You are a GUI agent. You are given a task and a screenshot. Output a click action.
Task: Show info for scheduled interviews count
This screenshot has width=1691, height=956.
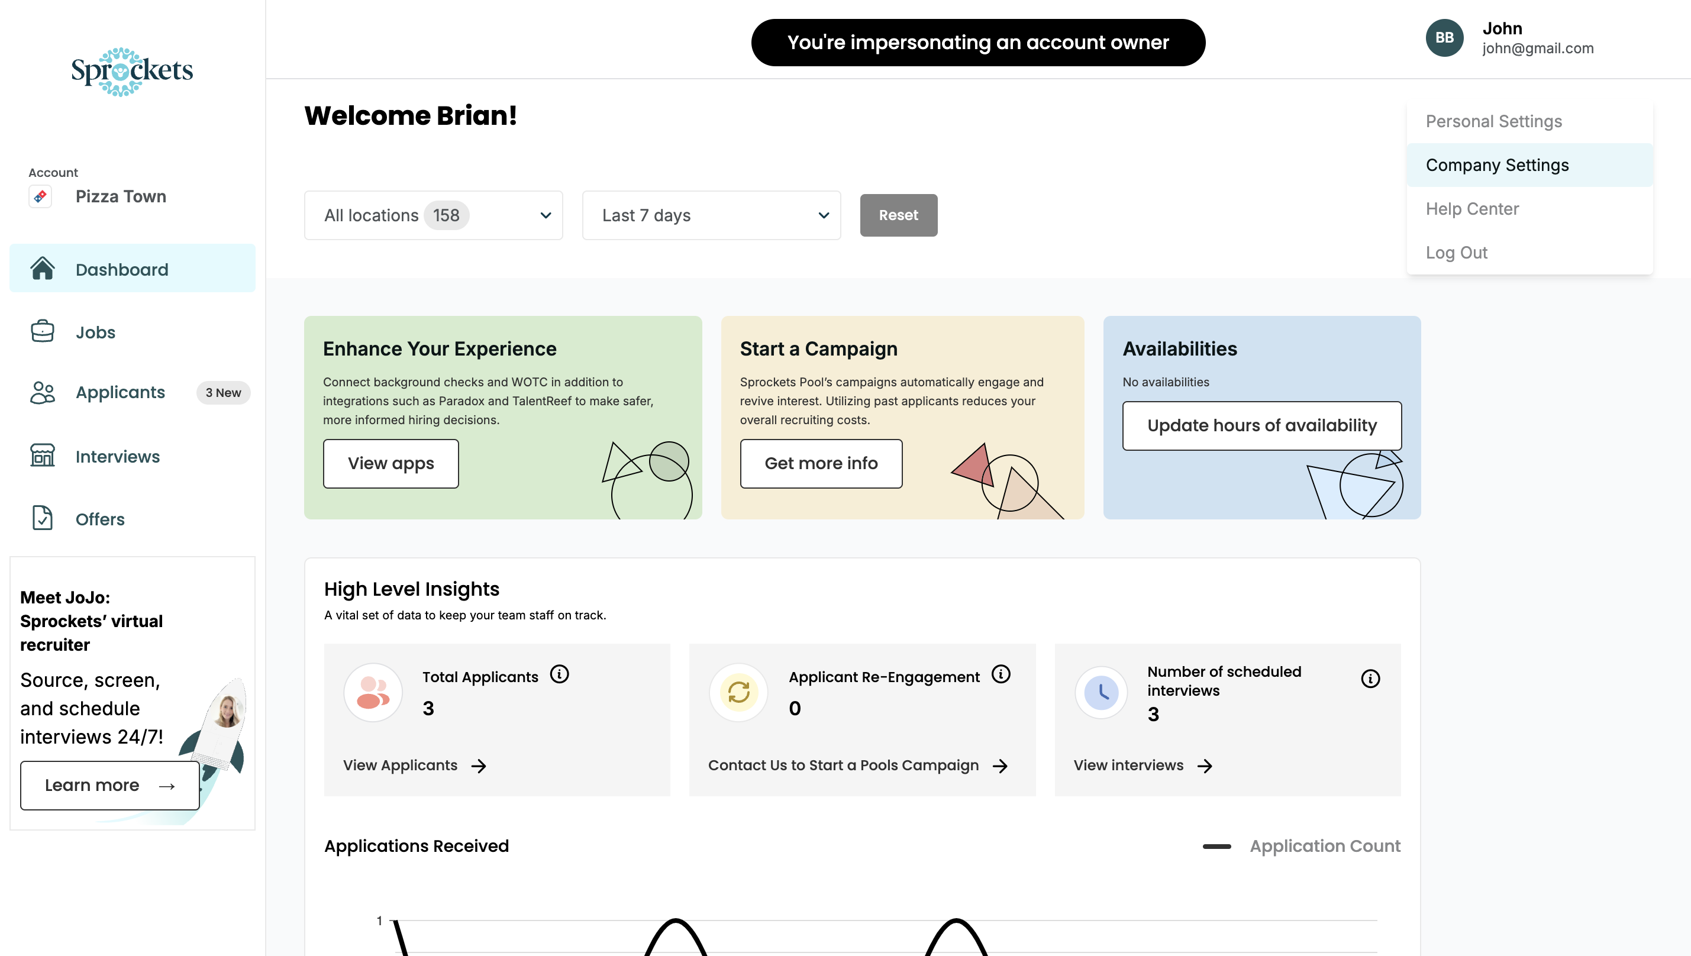tap(1370, 679)
